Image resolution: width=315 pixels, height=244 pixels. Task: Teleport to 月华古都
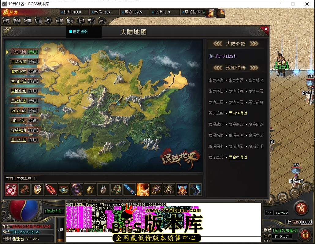coord(33,62)
